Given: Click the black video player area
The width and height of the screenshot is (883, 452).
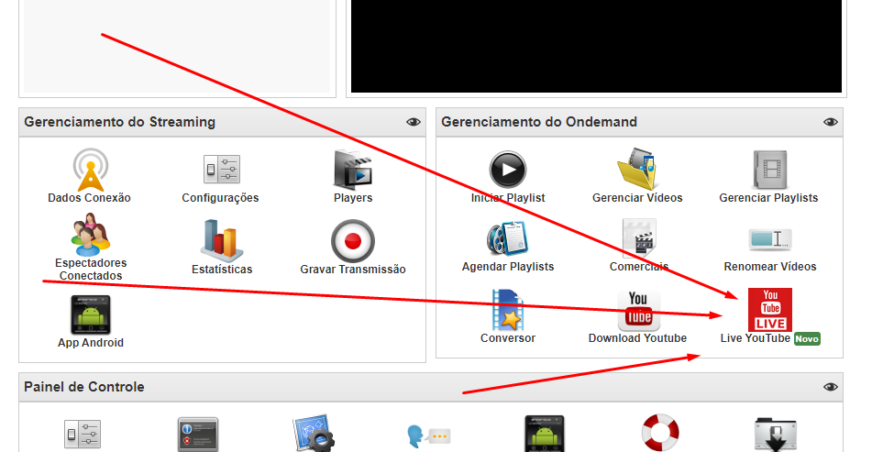Looking at the screenshot, I should pos(596,46).
